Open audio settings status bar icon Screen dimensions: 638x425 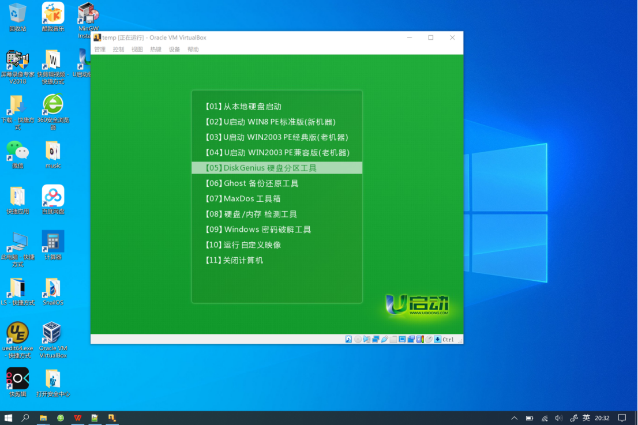[367, 339]
